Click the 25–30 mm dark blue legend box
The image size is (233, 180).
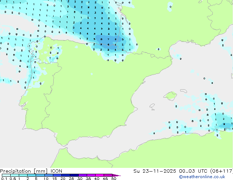click(x=74, y=175)
